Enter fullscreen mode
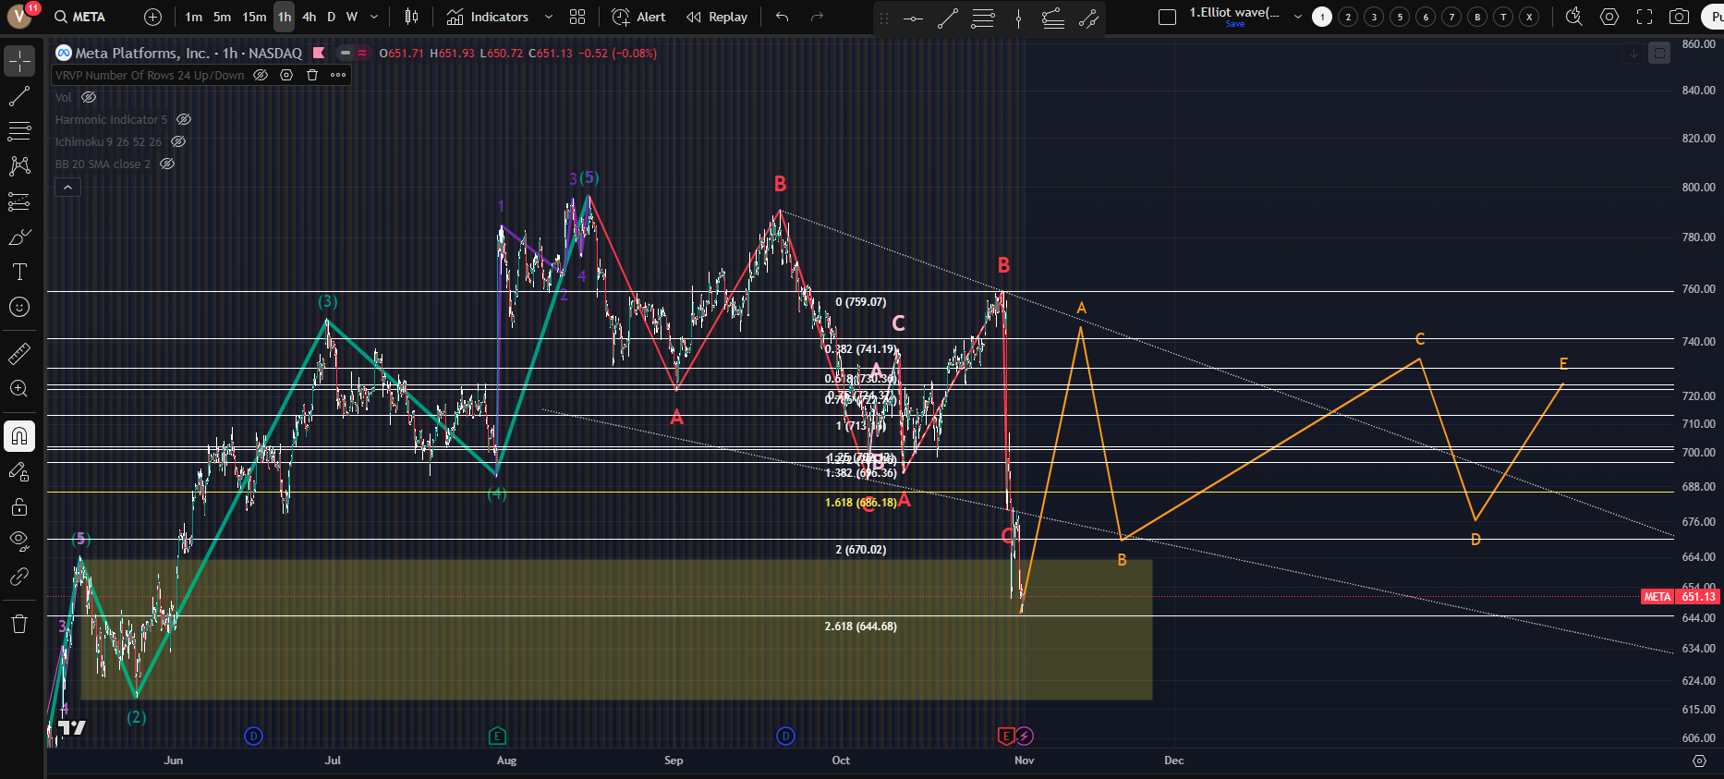The image size is (1724, 779). click(x=1645, y=17)
